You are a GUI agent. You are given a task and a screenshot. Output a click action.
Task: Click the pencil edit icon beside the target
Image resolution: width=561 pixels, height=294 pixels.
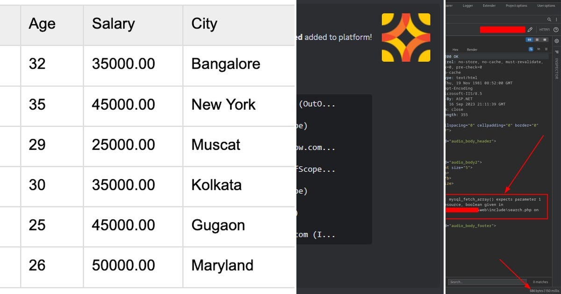(530, 29)
